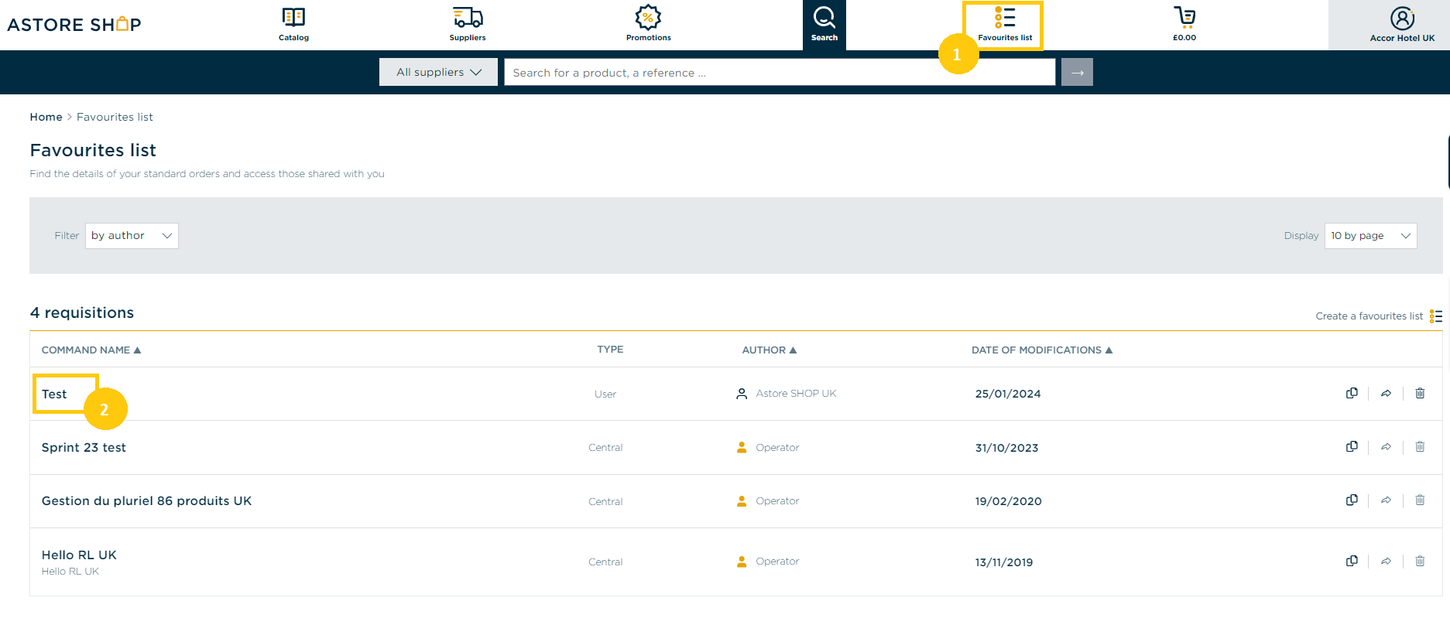Click the Operator icon in Sprint 23 row

742,447
